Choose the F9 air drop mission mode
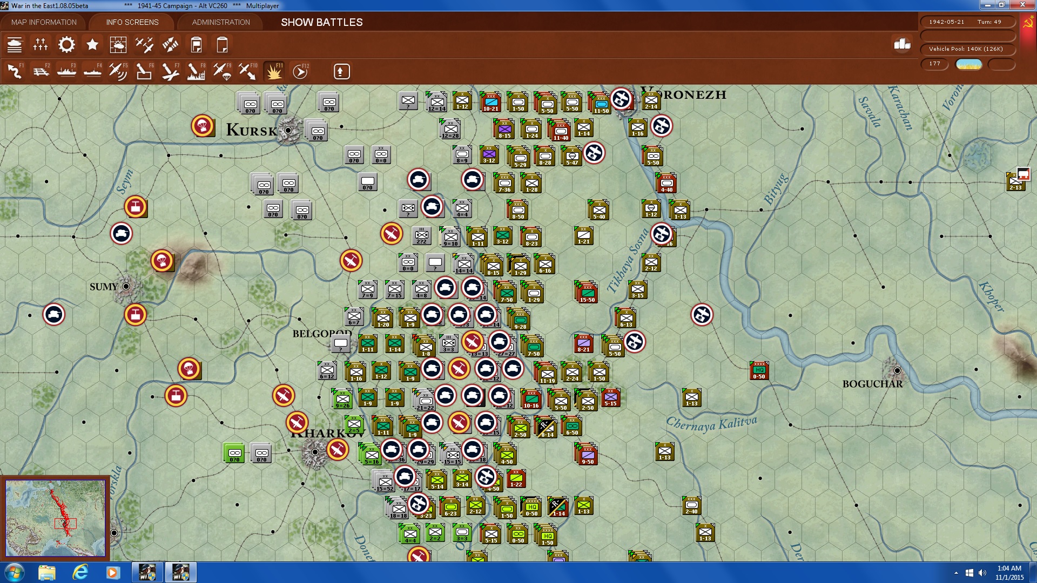The image size is (1037, 583). (222, 71)
